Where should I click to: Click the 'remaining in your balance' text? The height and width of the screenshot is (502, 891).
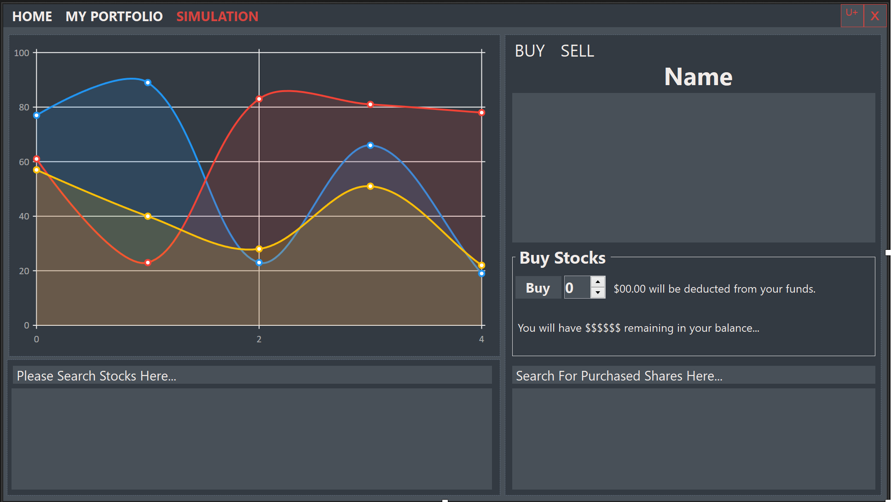[638, 328]
